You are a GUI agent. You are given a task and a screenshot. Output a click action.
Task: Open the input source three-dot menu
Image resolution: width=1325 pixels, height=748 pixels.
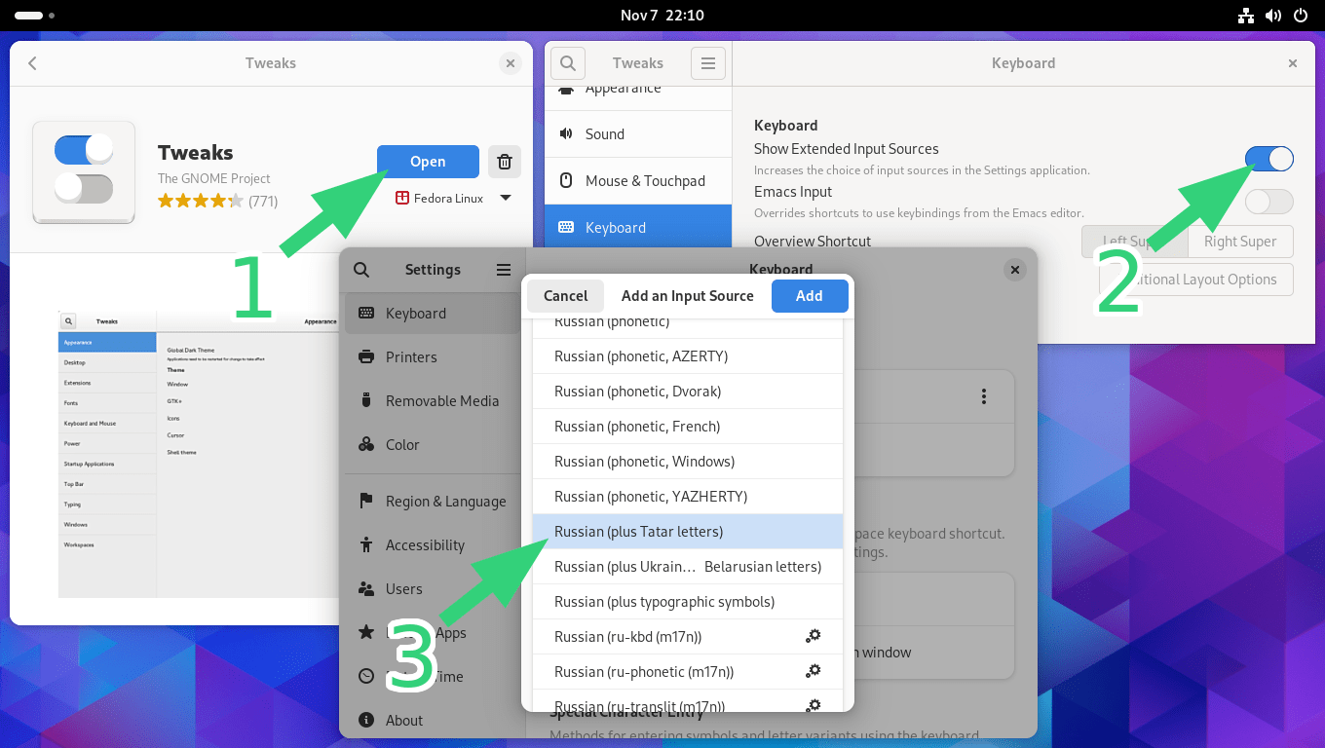pyautogui.click(x=984, y=396)
